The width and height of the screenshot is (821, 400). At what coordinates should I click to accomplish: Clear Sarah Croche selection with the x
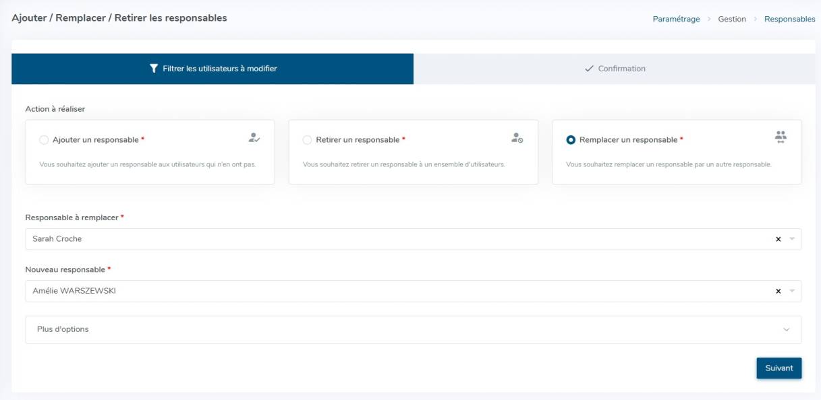tap(778, 239)
